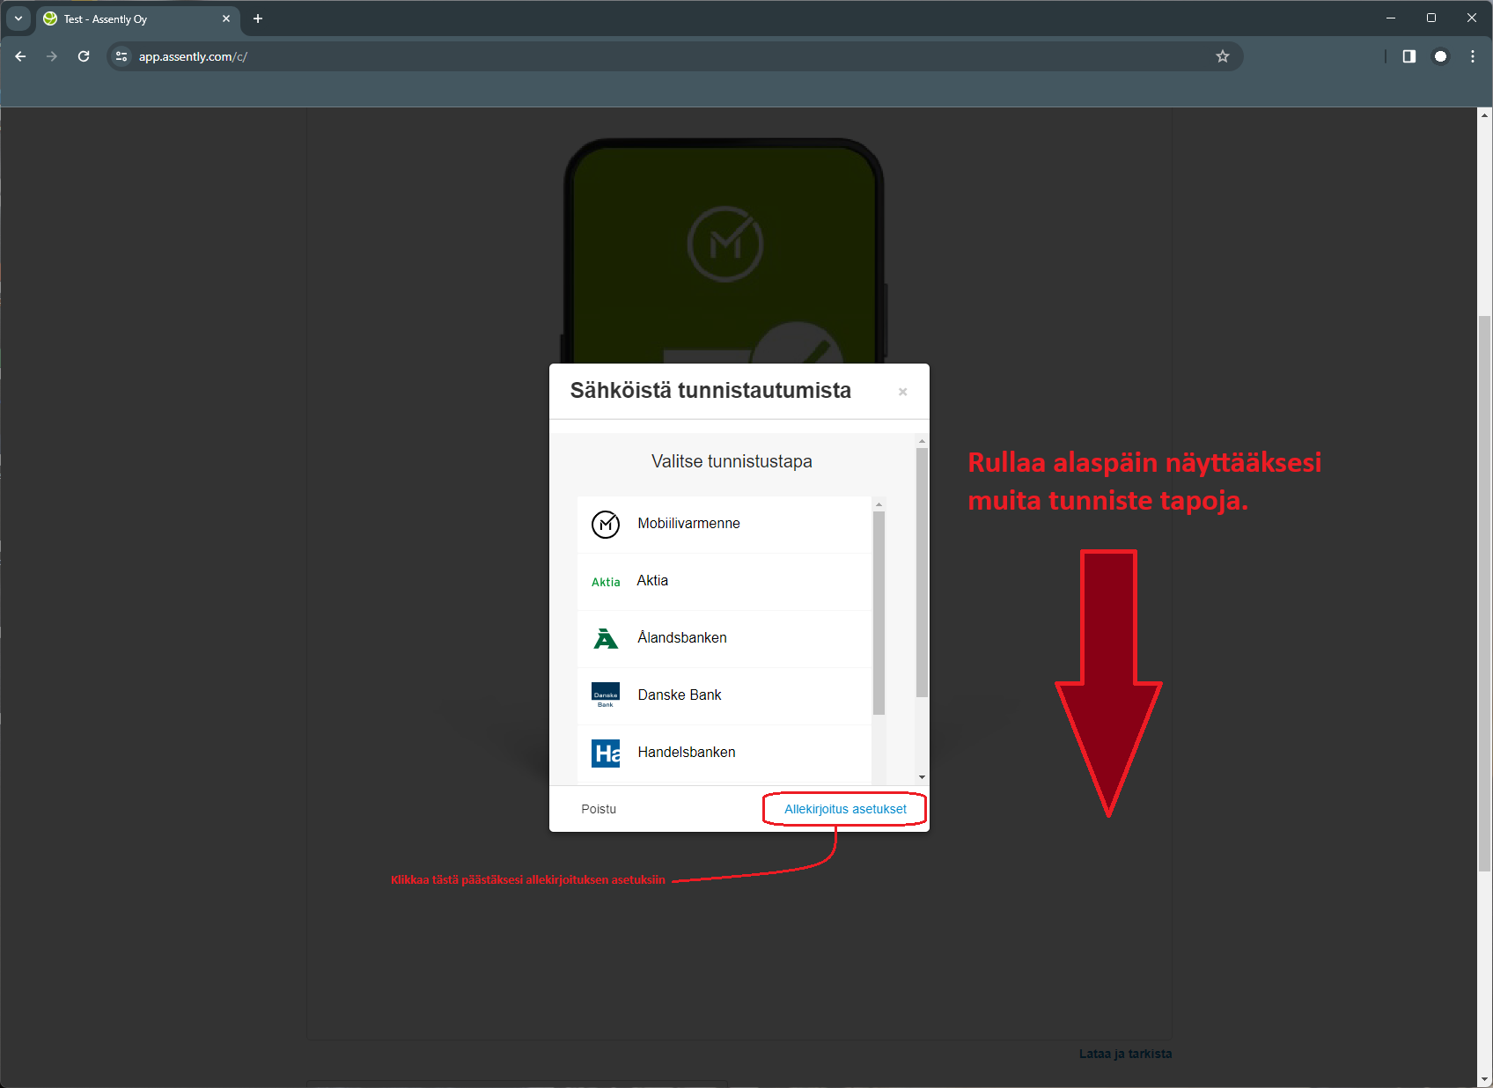Screen dimensions: 1493x1088
Task: Pick the Danske Bank logo
Action: [x=606, y=695]
